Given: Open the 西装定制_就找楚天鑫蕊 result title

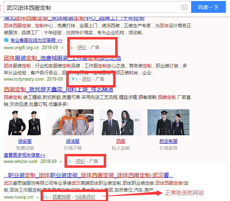Looking at the screenshot, I should coord(58,90).
